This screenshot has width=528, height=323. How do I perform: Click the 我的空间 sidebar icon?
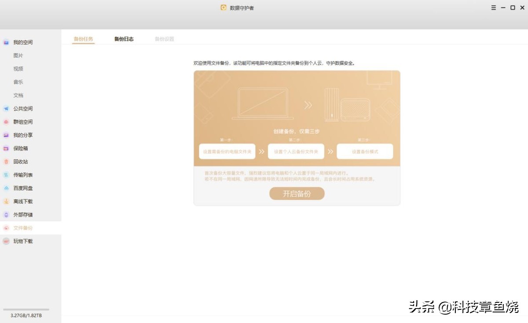point(6,42)
